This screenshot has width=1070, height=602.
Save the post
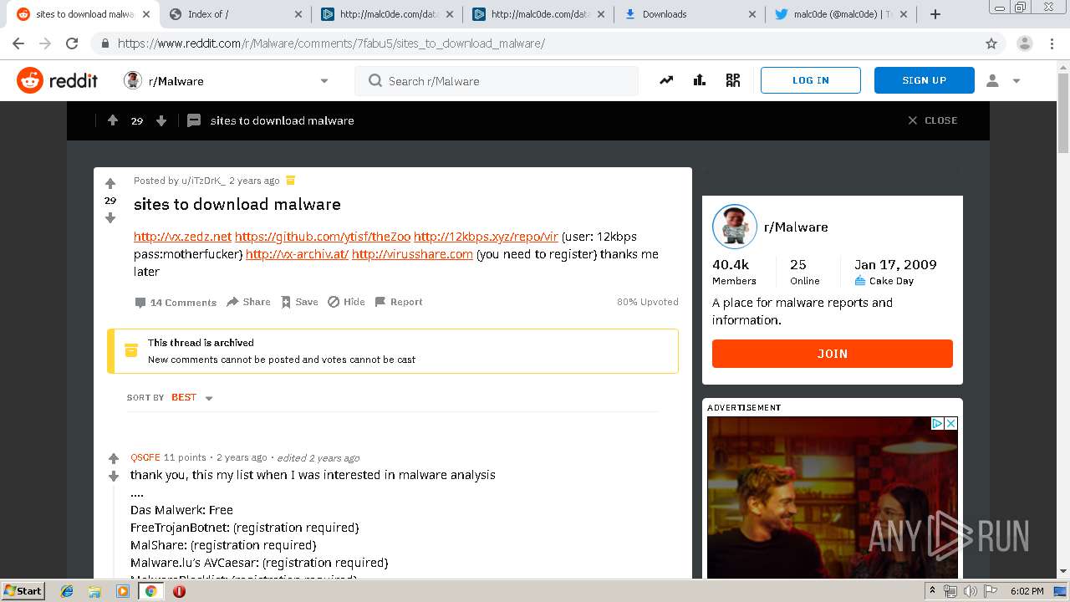(x=299, y=302)
